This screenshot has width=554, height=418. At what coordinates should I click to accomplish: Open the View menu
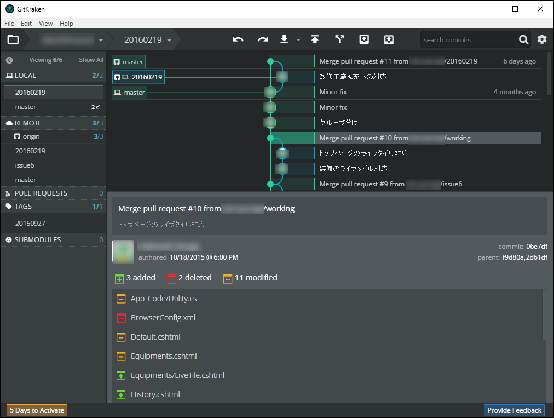(x=45, y=23)
